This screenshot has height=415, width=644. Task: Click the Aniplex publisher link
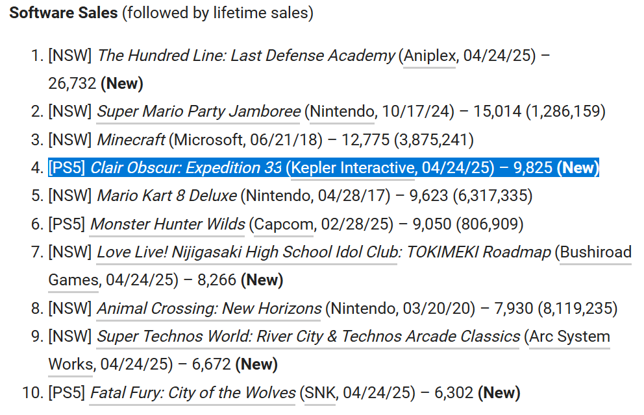tap(430, 56)
